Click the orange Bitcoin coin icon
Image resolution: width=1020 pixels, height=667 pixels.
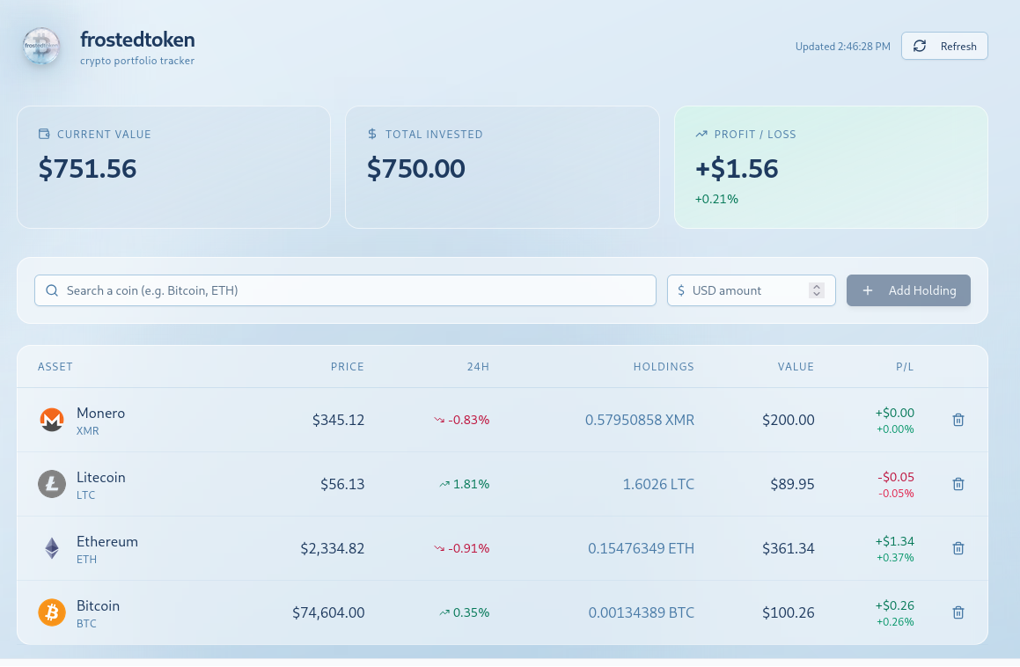pyautogui.click(x=52, y=612)
